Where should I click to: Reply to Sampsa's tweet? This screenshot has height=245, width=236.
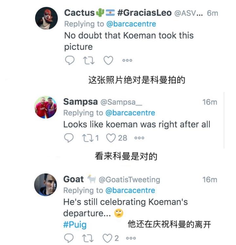[69, 138]
